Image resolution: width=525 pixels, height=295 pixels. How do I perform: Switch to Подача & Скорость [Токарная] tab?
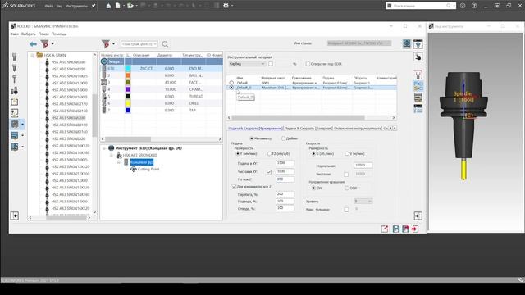click(x=308, y=129)
